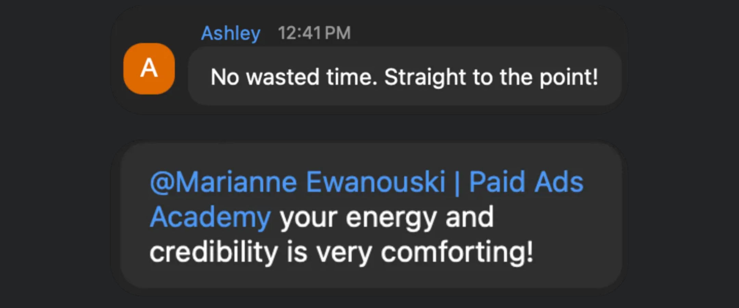739x308 pixels.
Task: Click Ashley's orange avatar icon
Action: pyautogui.click(x=149, y=68)
